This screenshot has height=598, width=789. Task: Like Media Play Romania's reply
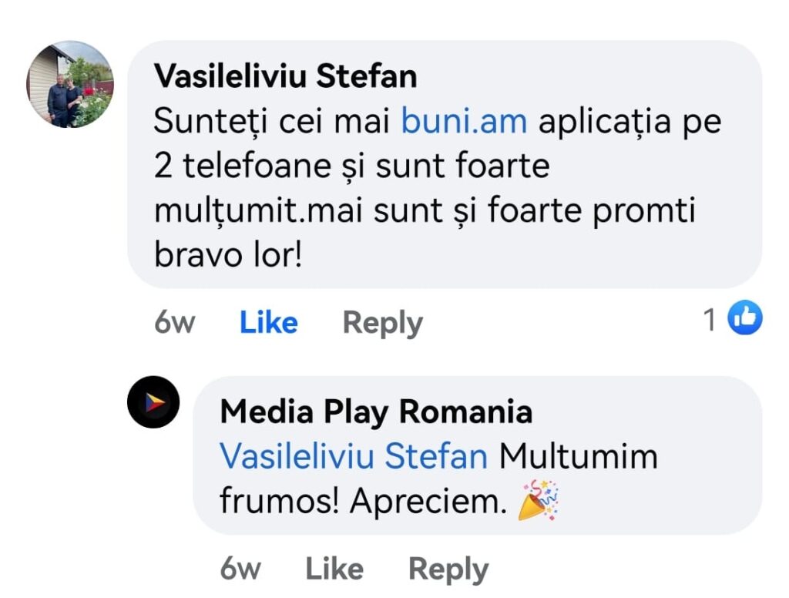click(334, 569)
